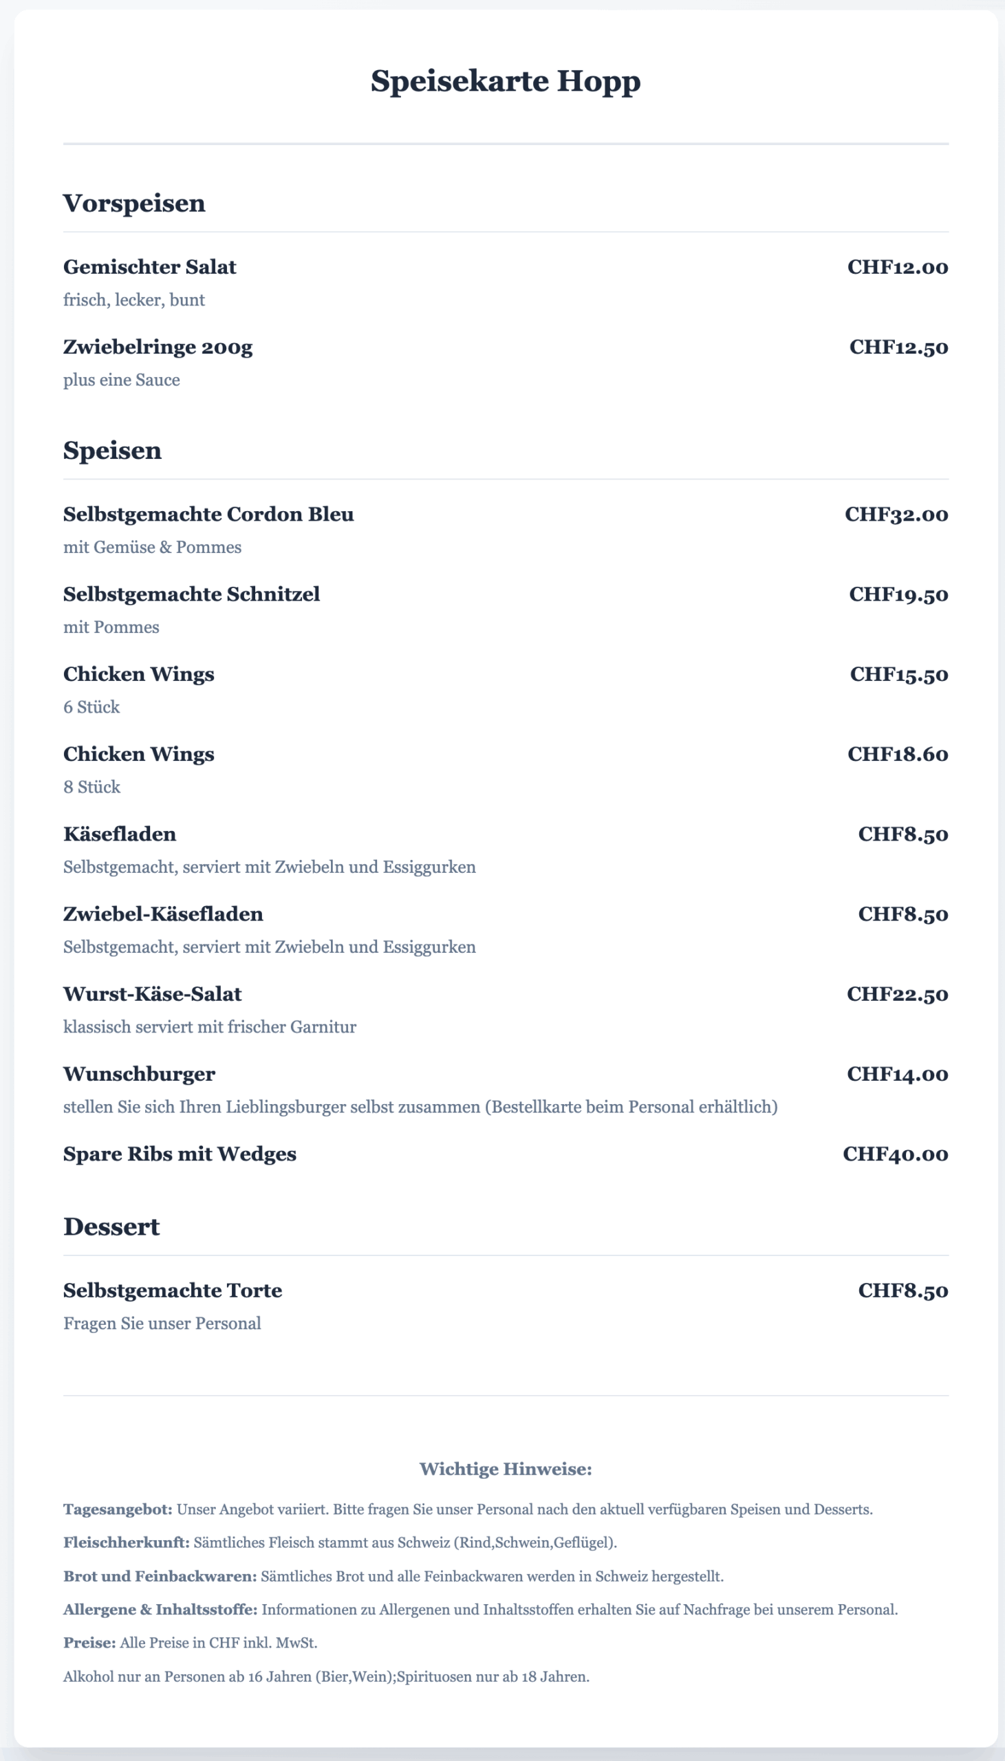Click the Speisekarte Hopp title
1005x1761 pixels.
point(506,80)
